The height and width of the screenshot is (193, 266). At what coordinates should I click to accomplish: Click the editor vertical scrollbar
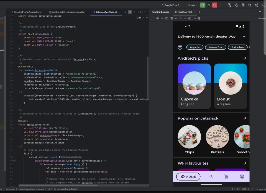coord(148,78)
